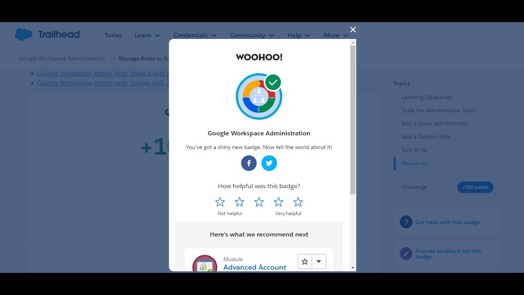Click the dialog scrollbar thumb
The height and width of the screenshot is (295, 524).
point(353,120)
